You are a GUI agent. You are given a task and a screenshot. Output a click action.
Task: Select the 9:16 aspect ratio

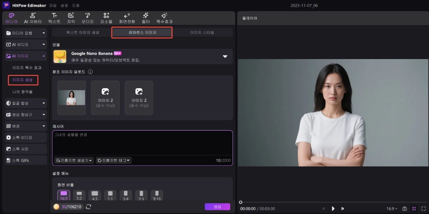pos(157,196)
